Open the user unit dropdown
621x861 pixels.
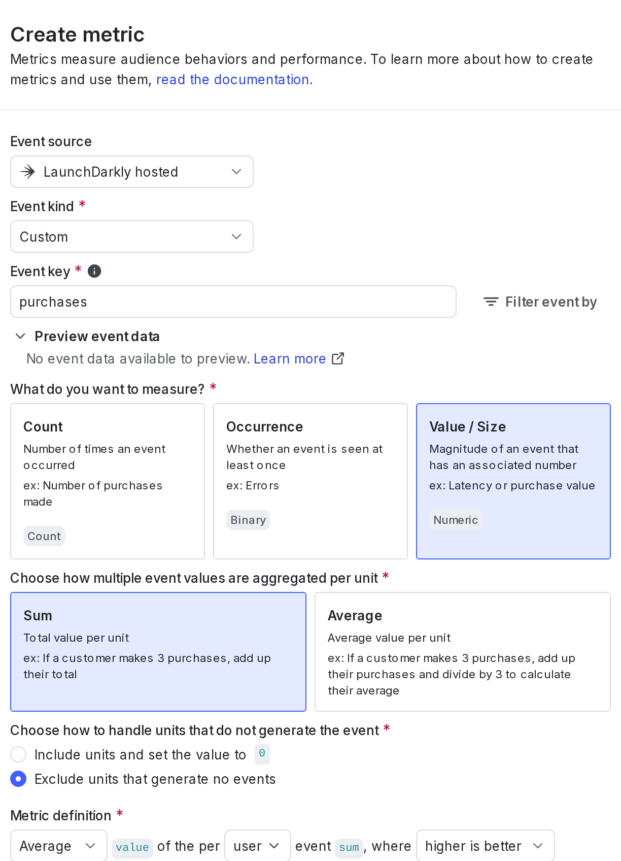(x=258, y=846)
